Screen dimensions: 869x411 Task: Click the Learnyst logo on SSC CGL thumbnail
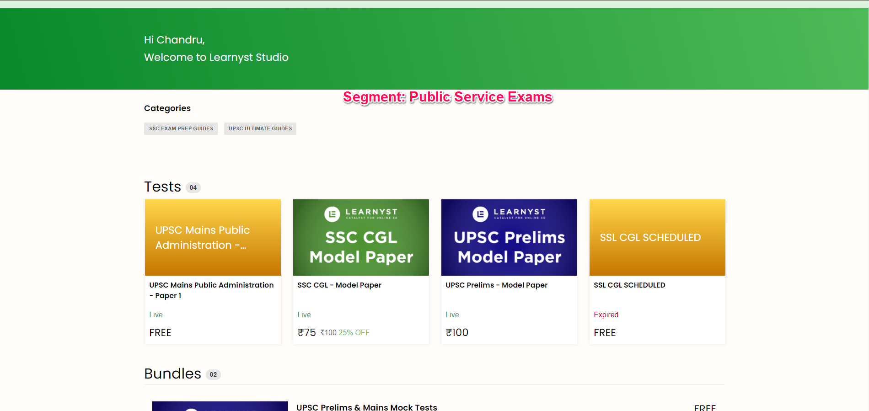pos(361,214)
